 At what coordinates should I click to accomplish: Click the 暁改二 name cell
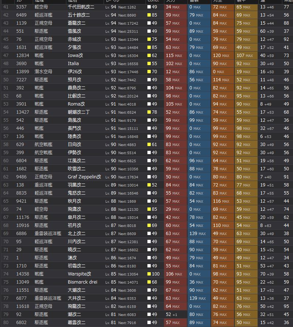pyautogui.click(x=74, y=250)
